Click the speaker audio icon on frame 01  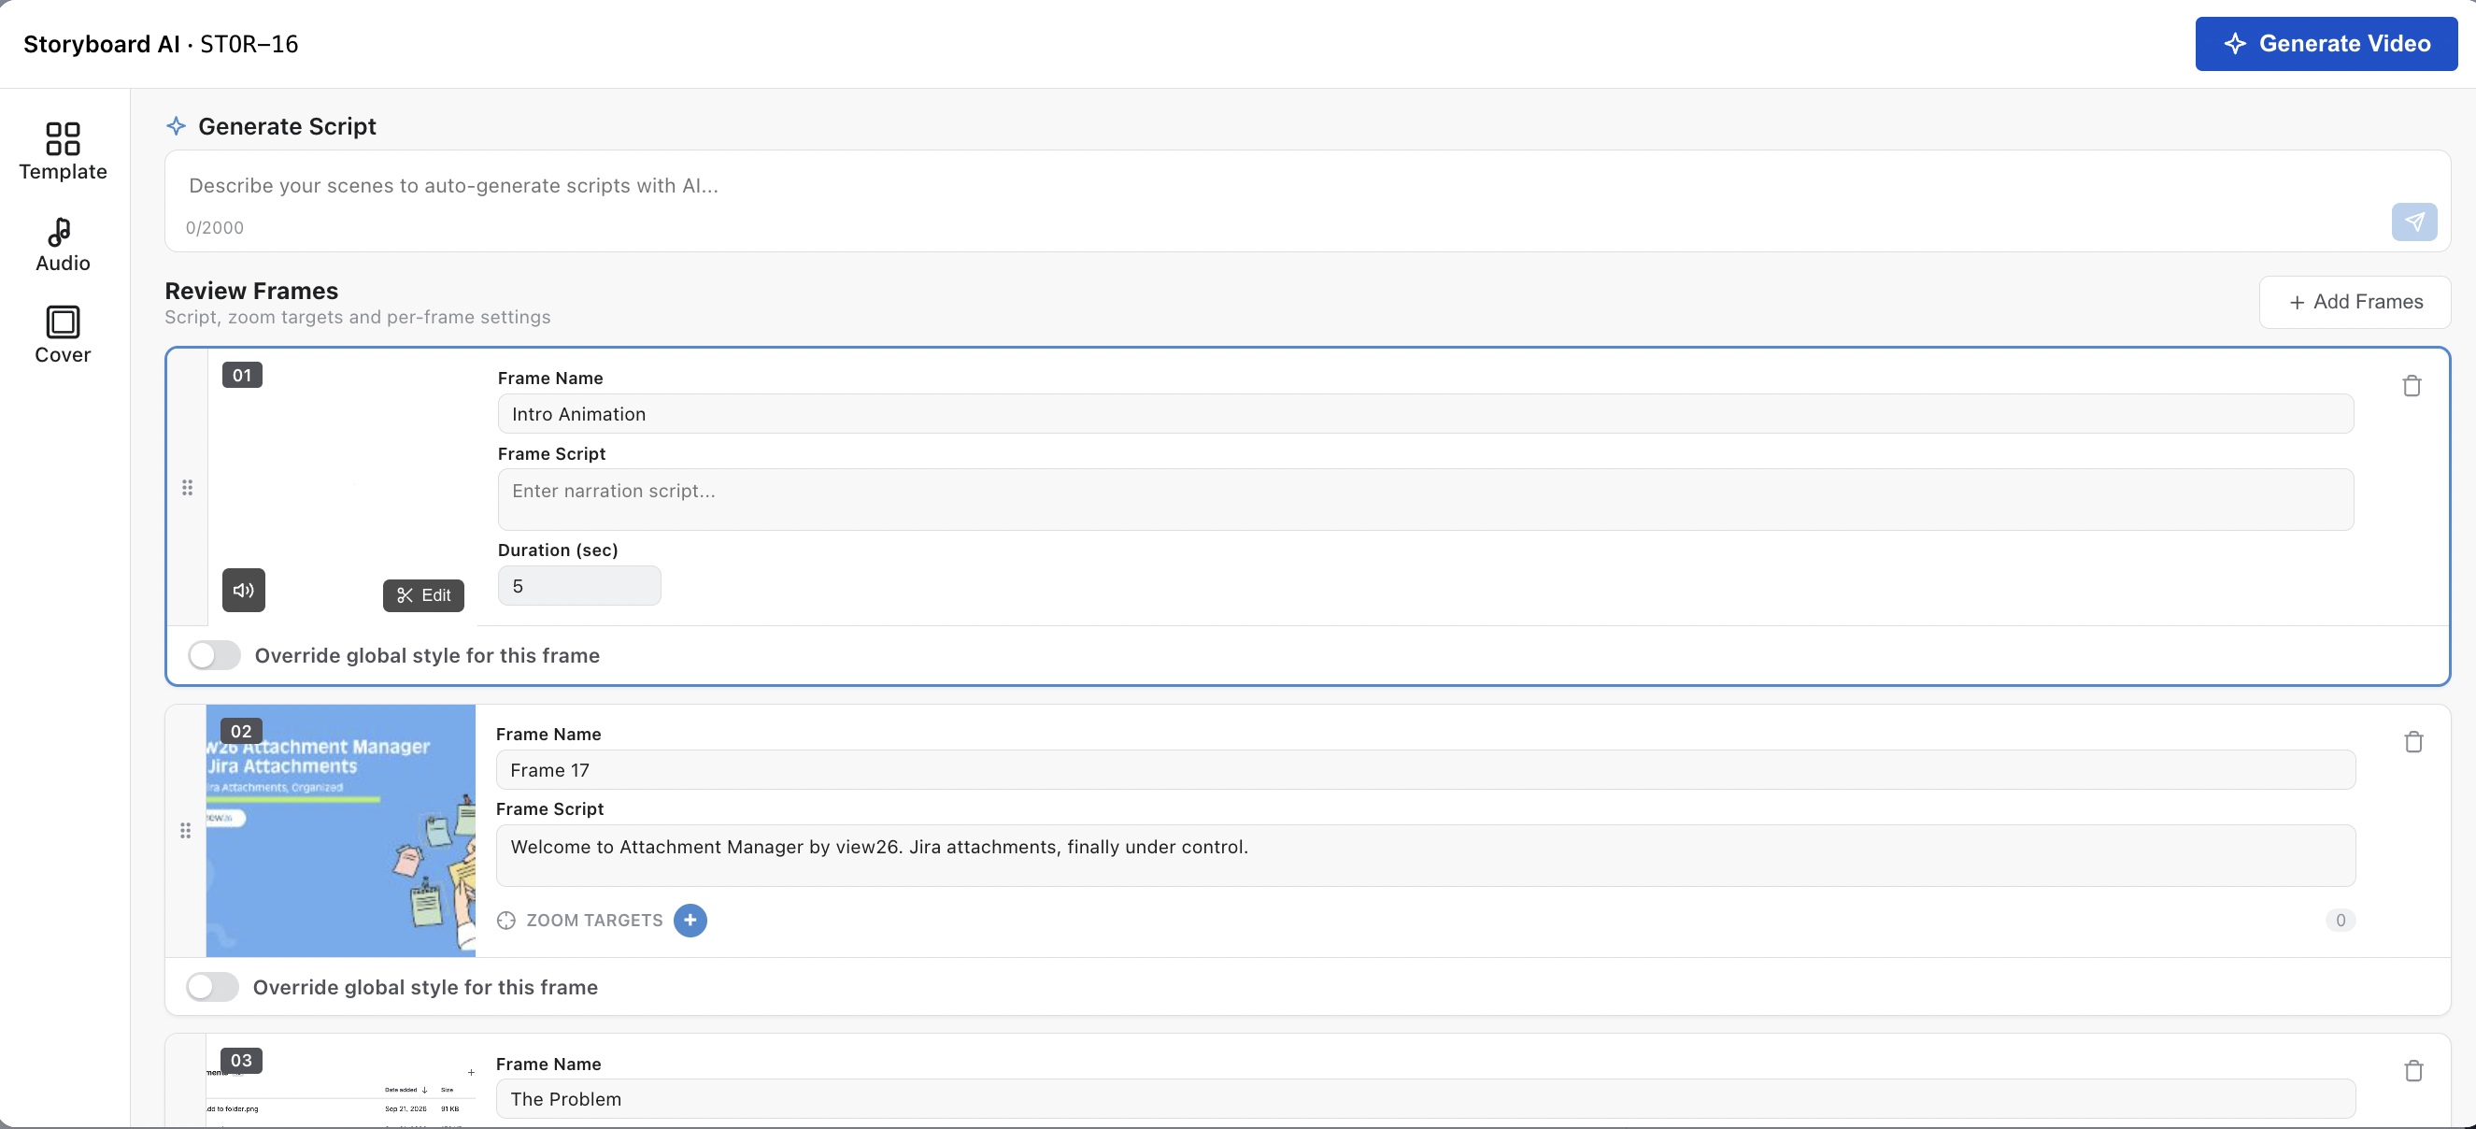point(244,590)
